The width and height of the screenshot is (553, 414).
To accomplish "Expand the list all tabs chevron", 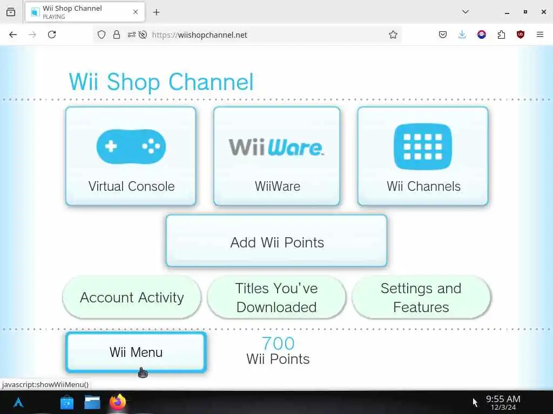I will point(466,12).
